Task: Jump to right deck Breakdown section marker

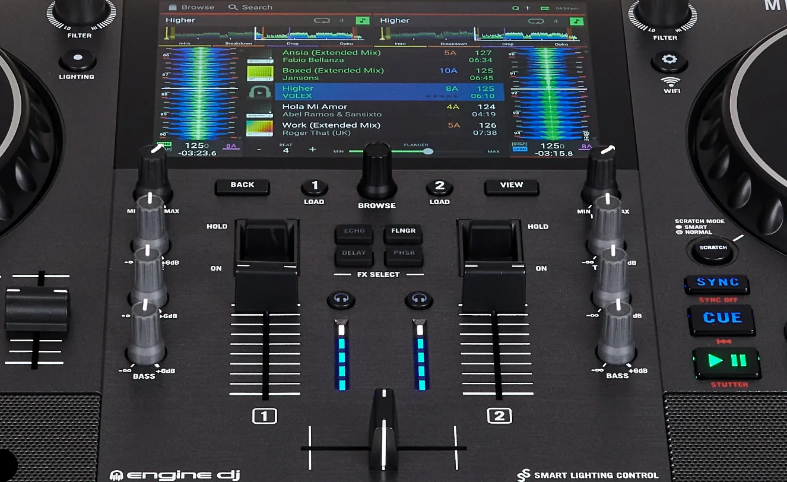Action: 453,44
